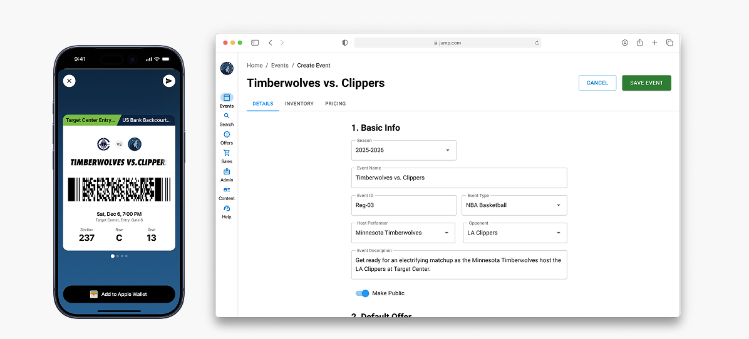Tap Seat 13 on the ticket
749x339 pixels.
point(152,235)
